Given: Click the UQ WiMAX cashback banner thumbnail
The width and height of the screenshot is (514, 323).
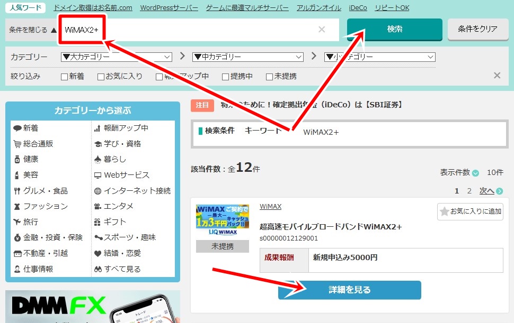Looking at the screenshot, I should 223,220.
